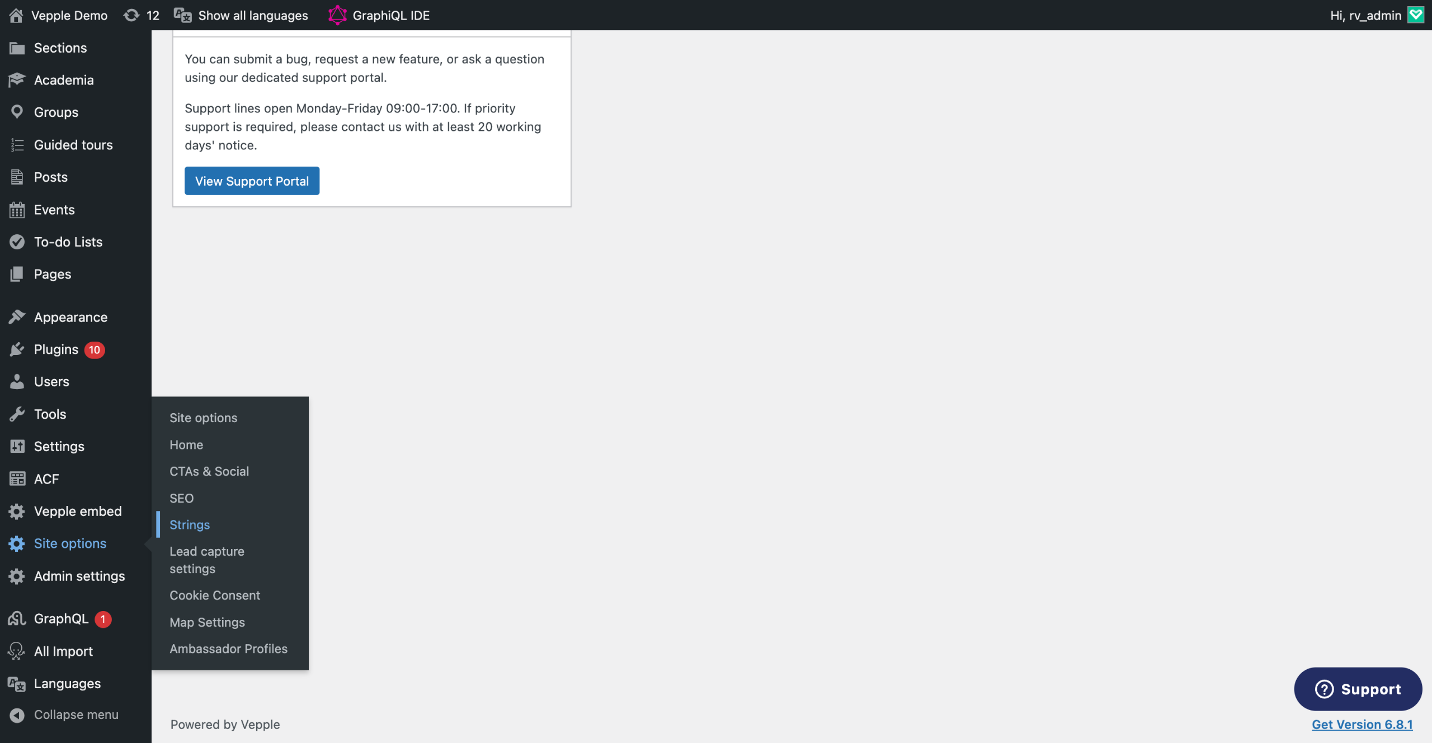Click the Academia graduation cap icon
The image size is (1432, 743).
click(17, 80)
